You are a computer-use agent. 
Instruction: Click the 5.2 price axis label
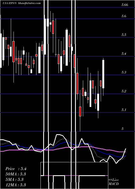click(x=124, y=91)
